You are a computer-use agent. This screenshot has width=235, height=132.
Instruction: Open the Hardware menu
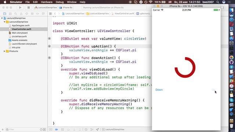[x=47, y=2]
